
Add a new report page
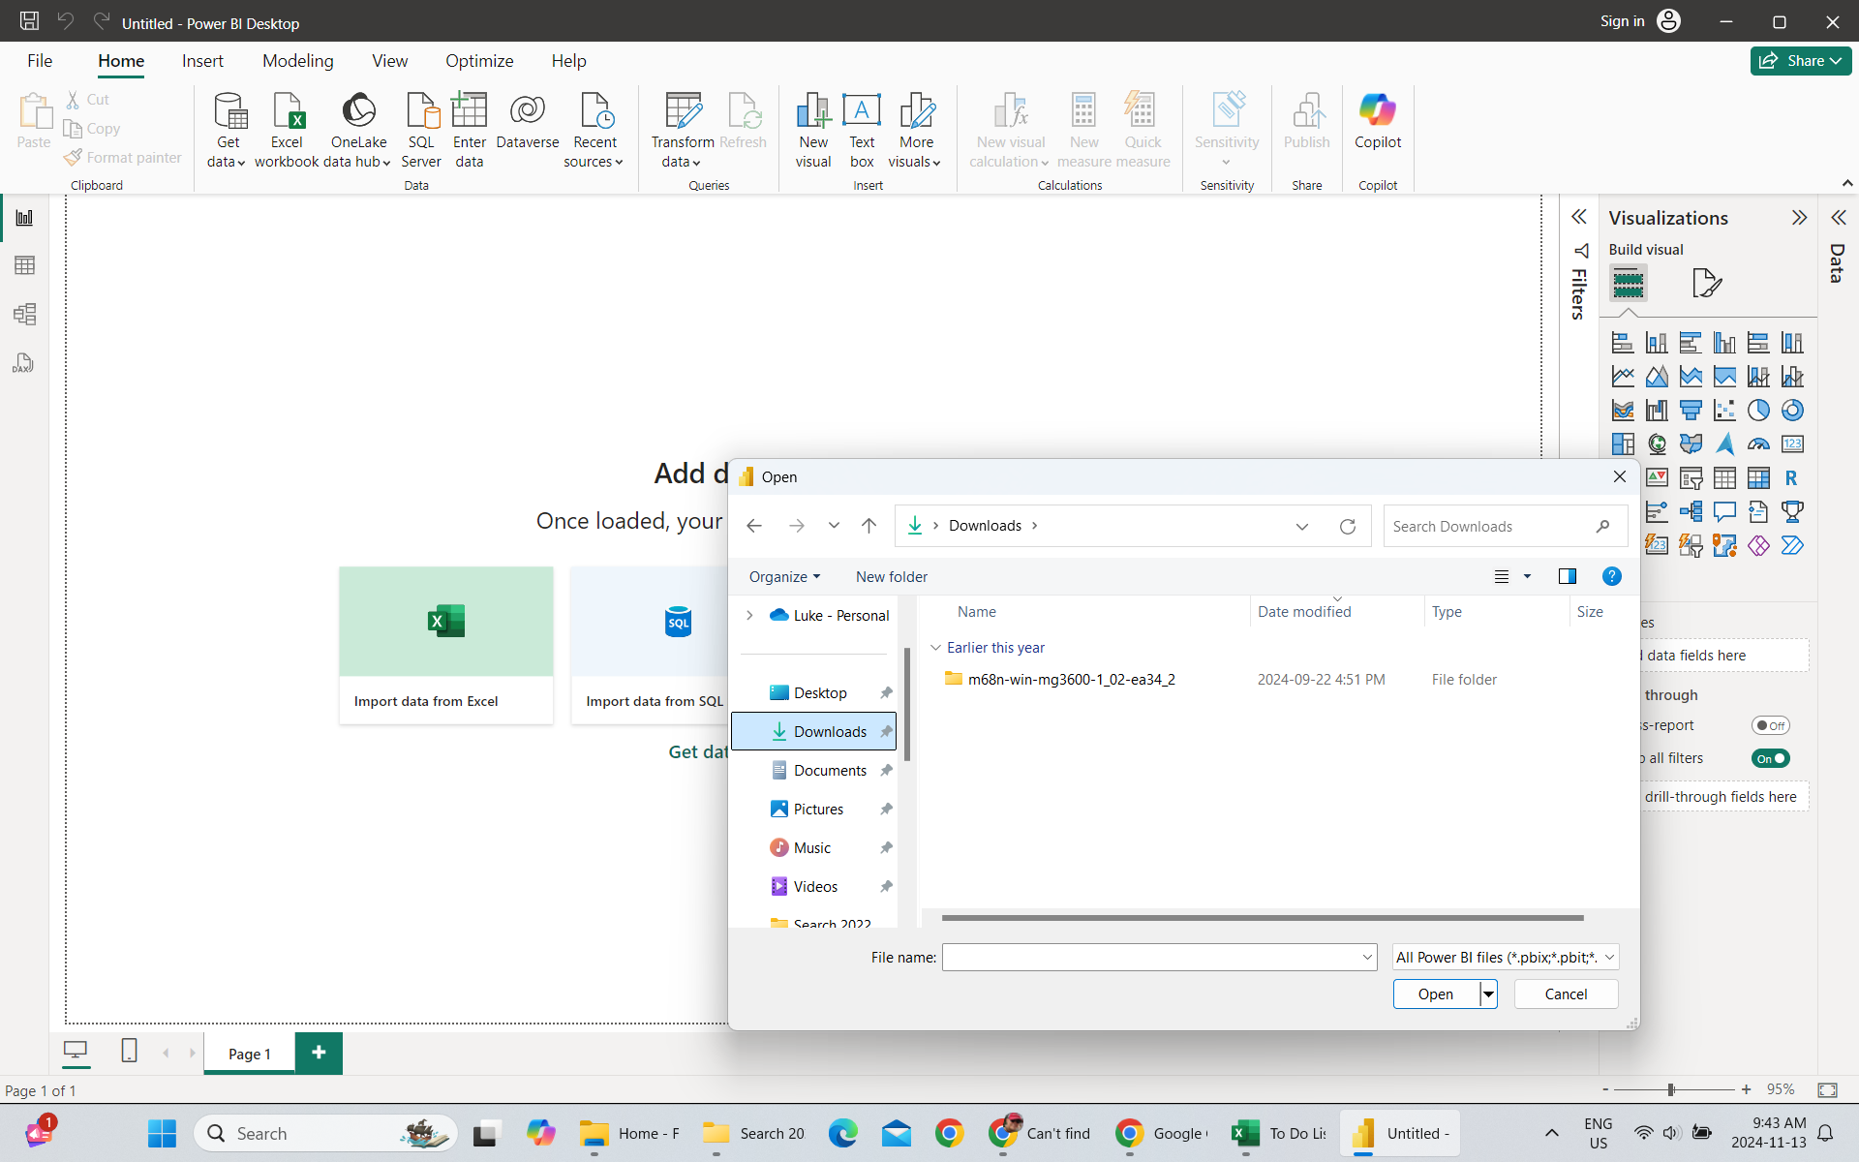click(319, 1053)
